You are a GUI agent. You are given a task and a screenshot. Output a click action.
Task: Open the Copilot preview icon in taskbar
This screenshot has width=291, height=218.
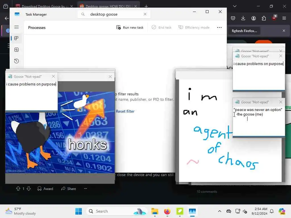click(282, 211)
